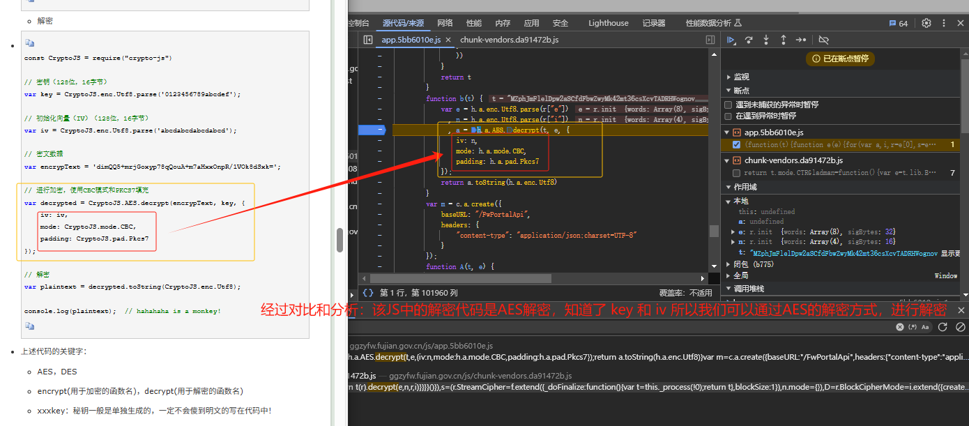Clear search results icon
The height and width of the screenshot is (426, 969).
tap(961, 327)
